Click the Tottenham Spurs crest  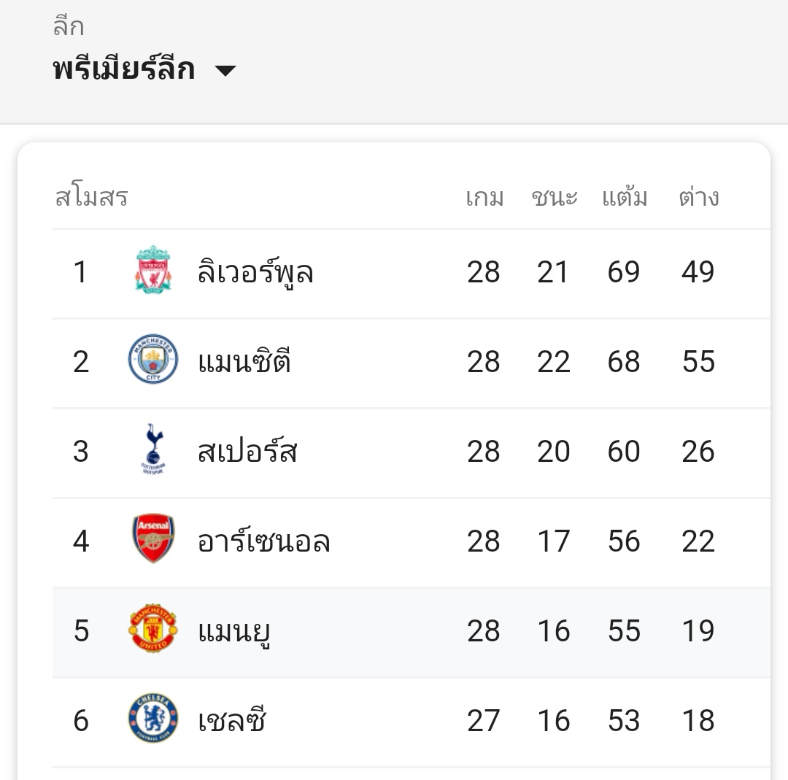[x=153, y=450]
